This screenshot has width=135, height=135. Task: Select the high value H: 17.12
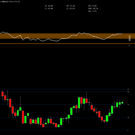click(71, 6)
